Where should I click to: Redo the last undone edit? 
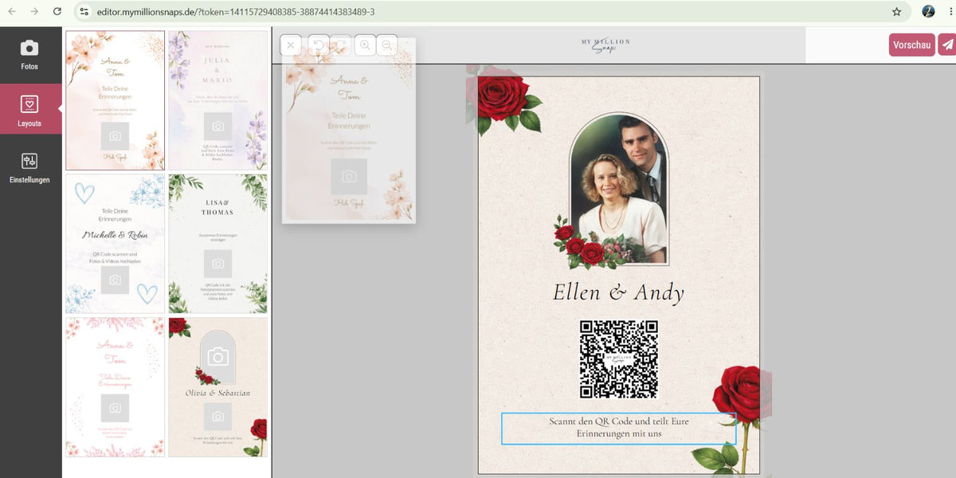point(340,45)
